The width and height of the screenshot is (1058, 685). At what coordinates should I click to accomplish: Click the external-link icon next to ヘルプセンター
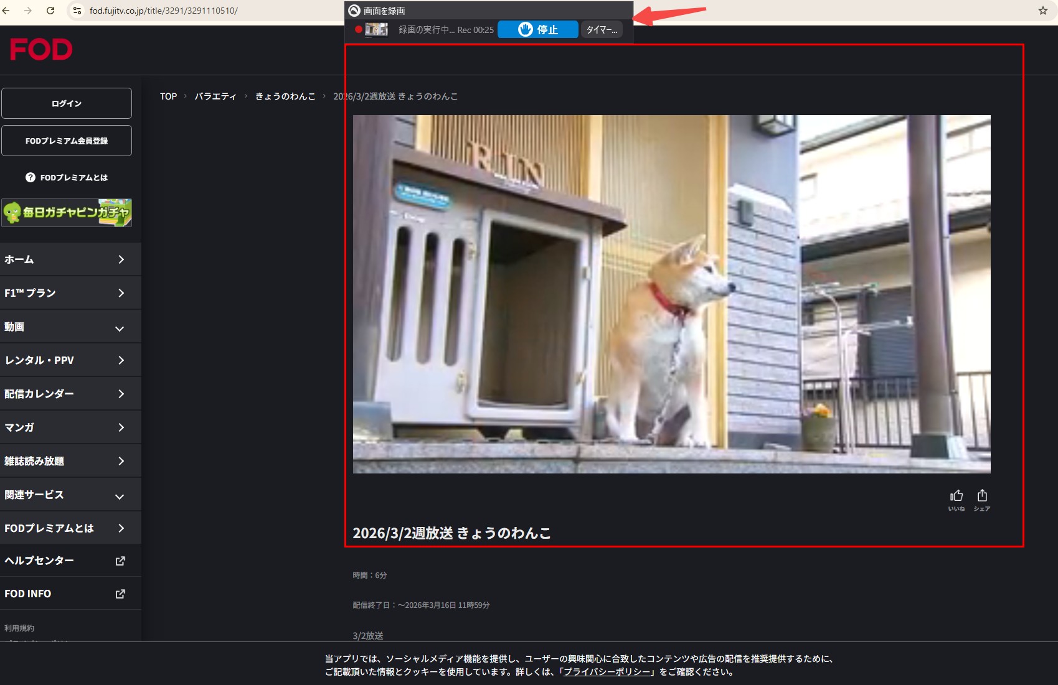tap(120, 561)
